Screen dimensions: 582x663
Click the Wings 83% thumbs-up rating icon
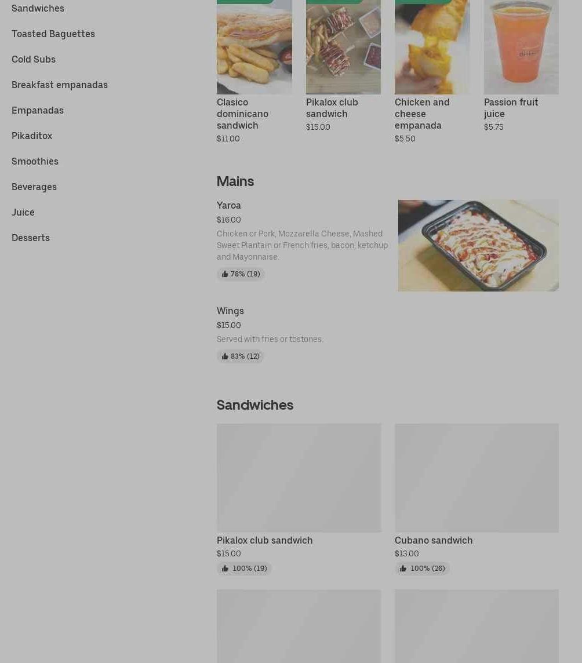pyautogui.click(x=225, y=356)
